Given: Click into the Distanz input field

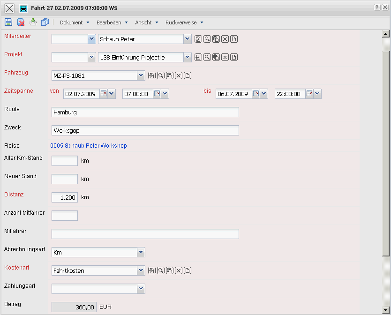Looking at the screenshot, I should [x=64, y=197].
